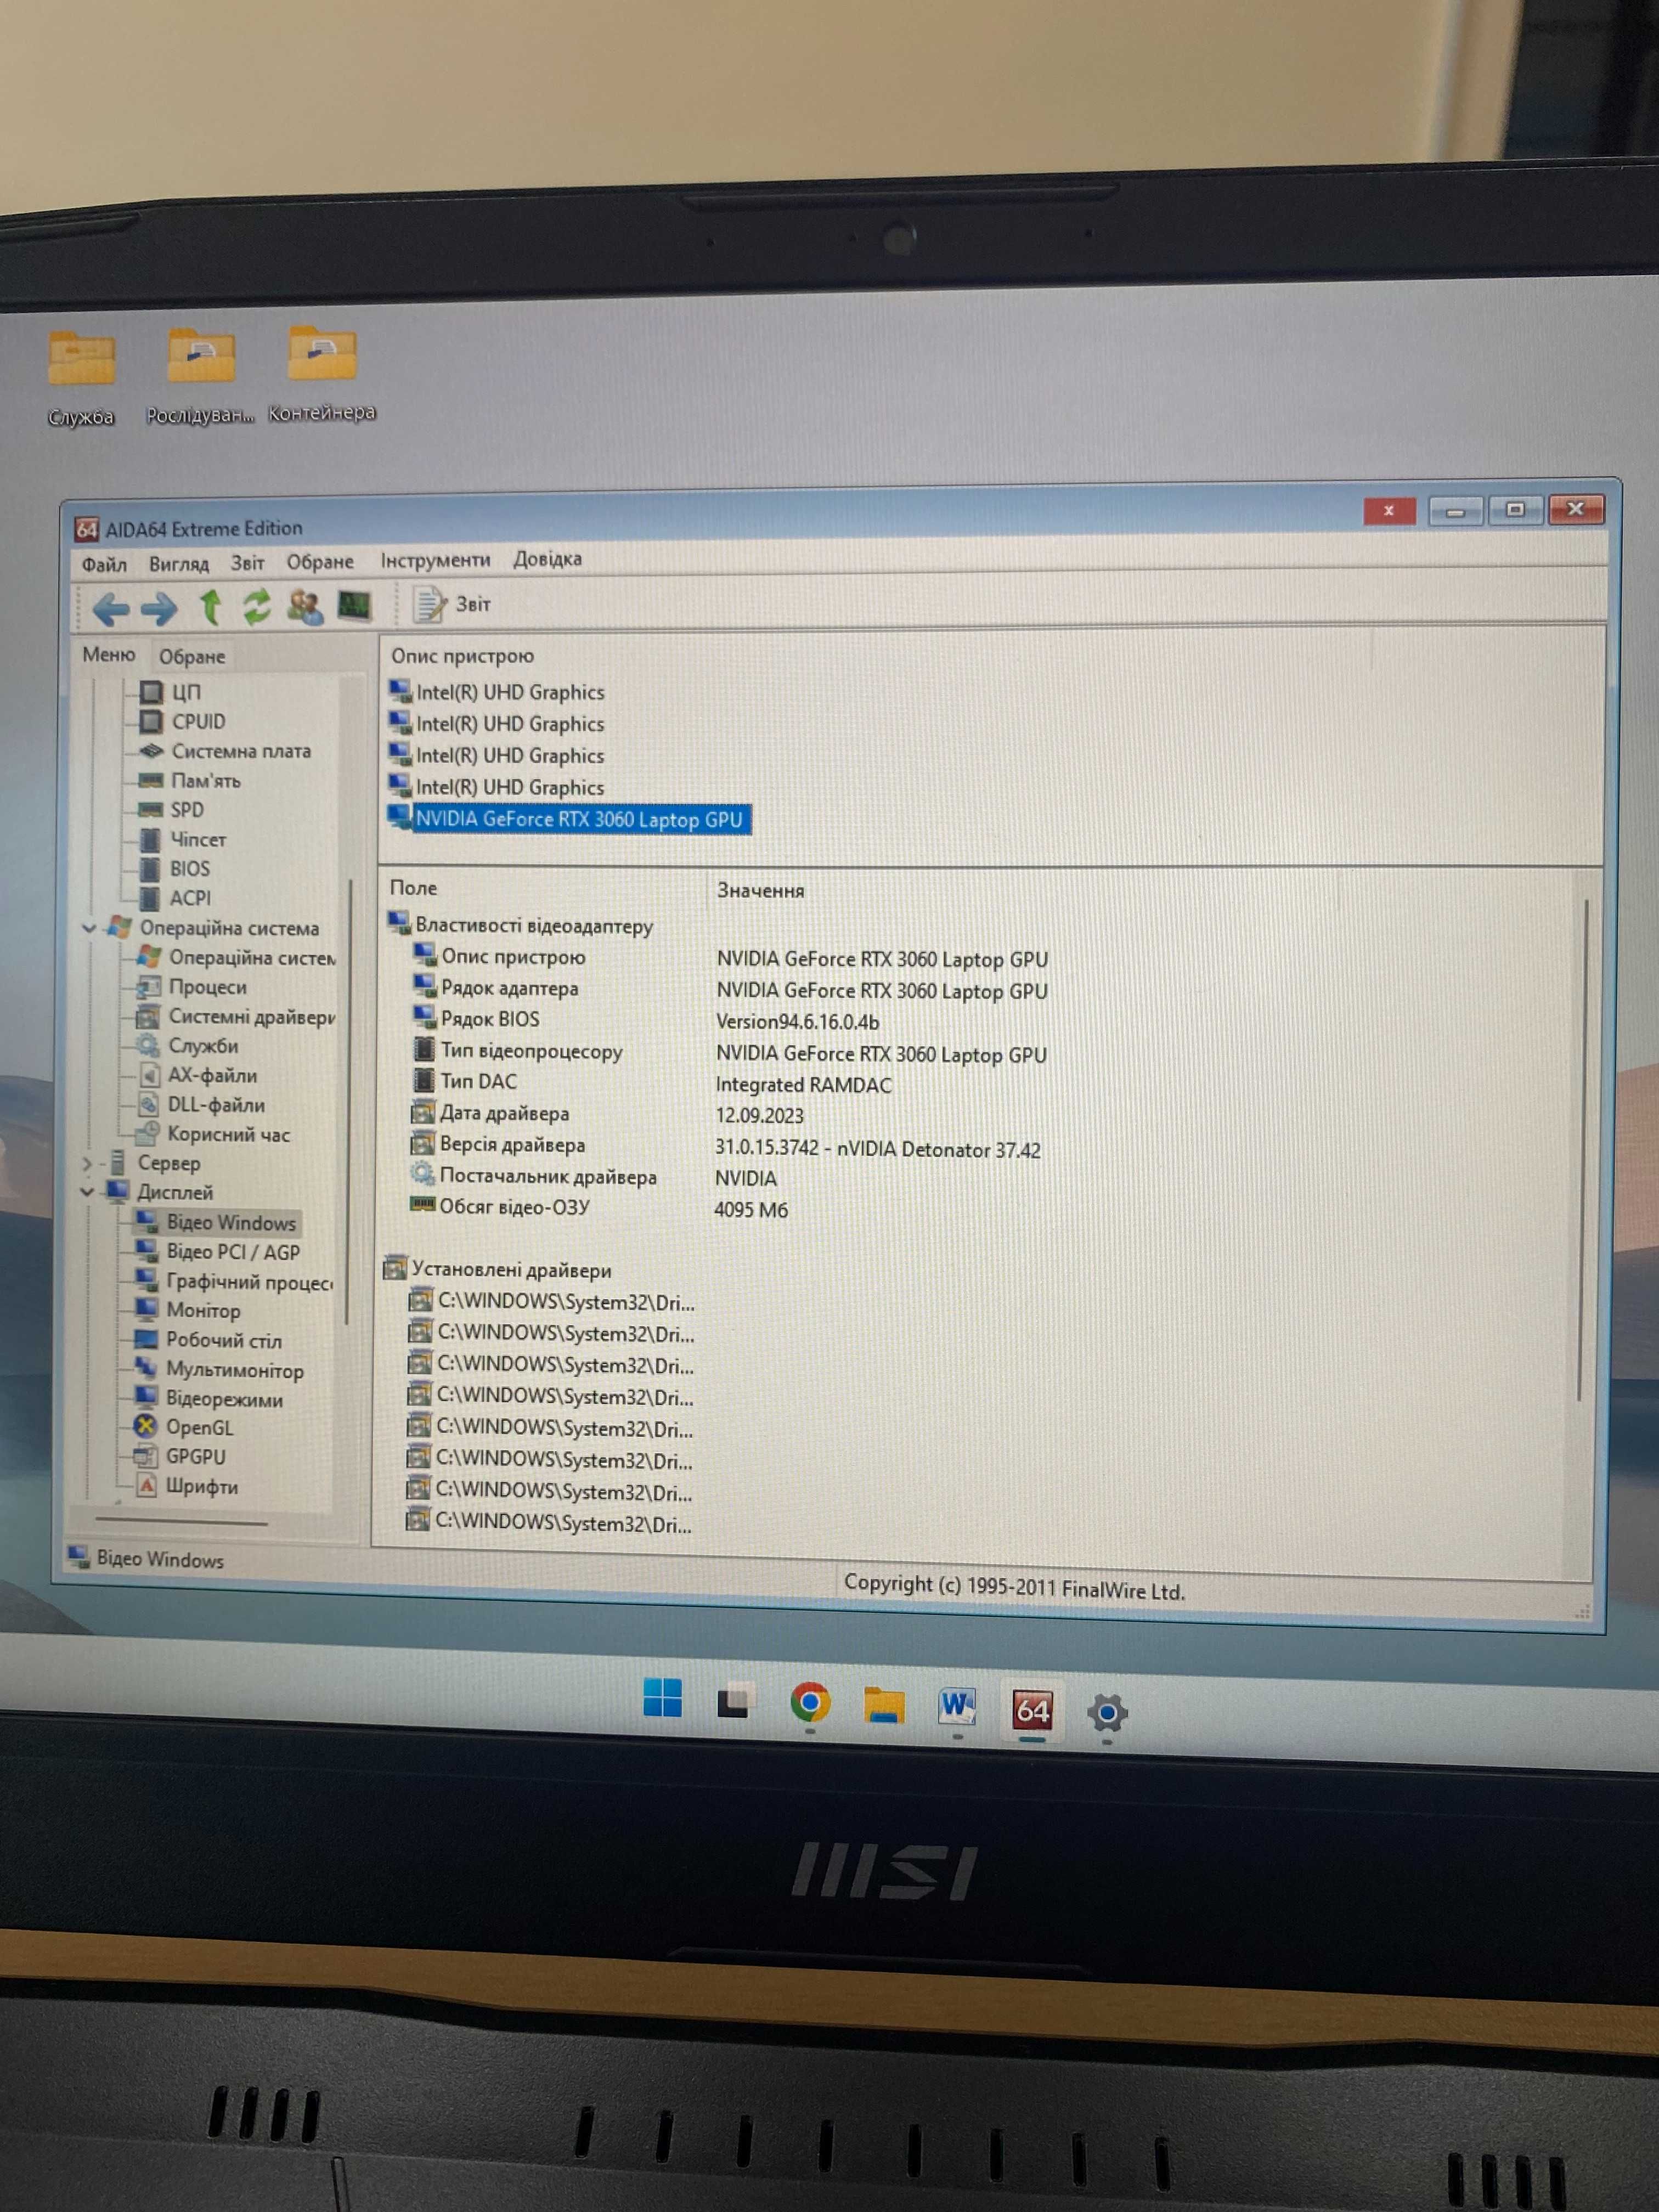Open Microsoft Word from taskbar
The image size is (1659, 2212).
tap(957, 1706)
